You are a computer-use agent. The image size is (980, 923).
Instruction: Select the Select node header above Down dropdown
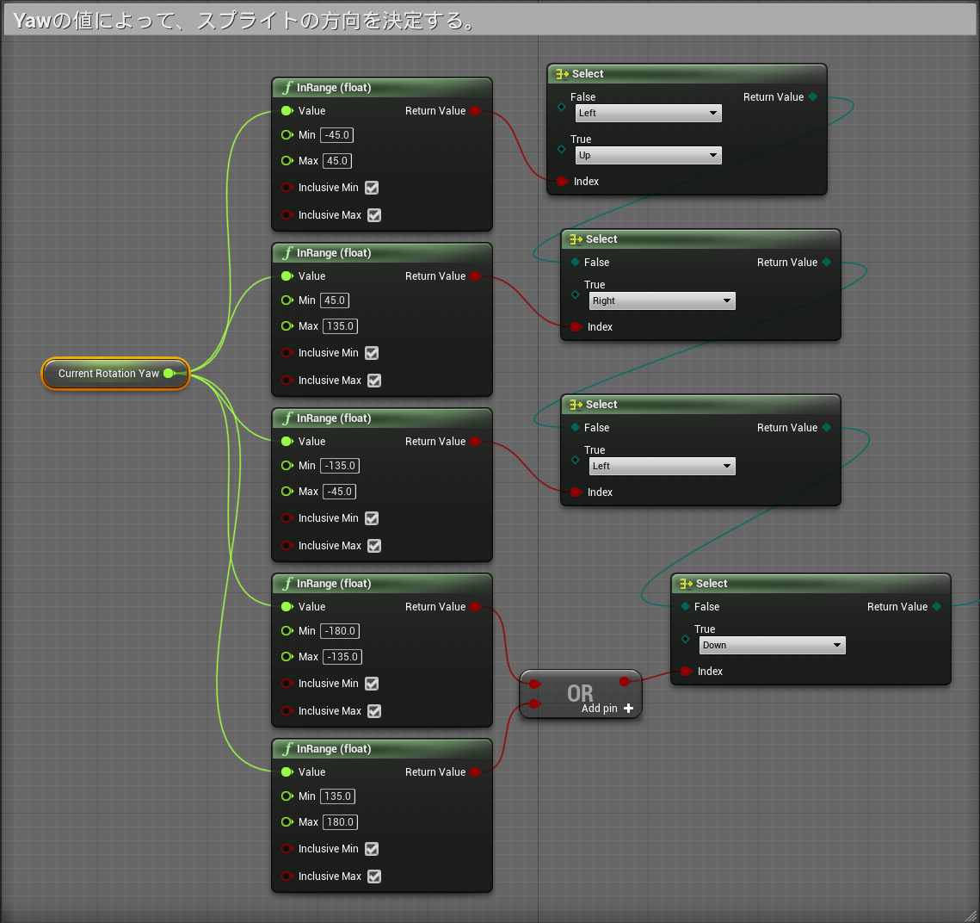(x=811, y=584)
